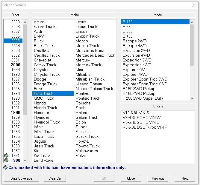Open Data Coverage

pos(21,178)
